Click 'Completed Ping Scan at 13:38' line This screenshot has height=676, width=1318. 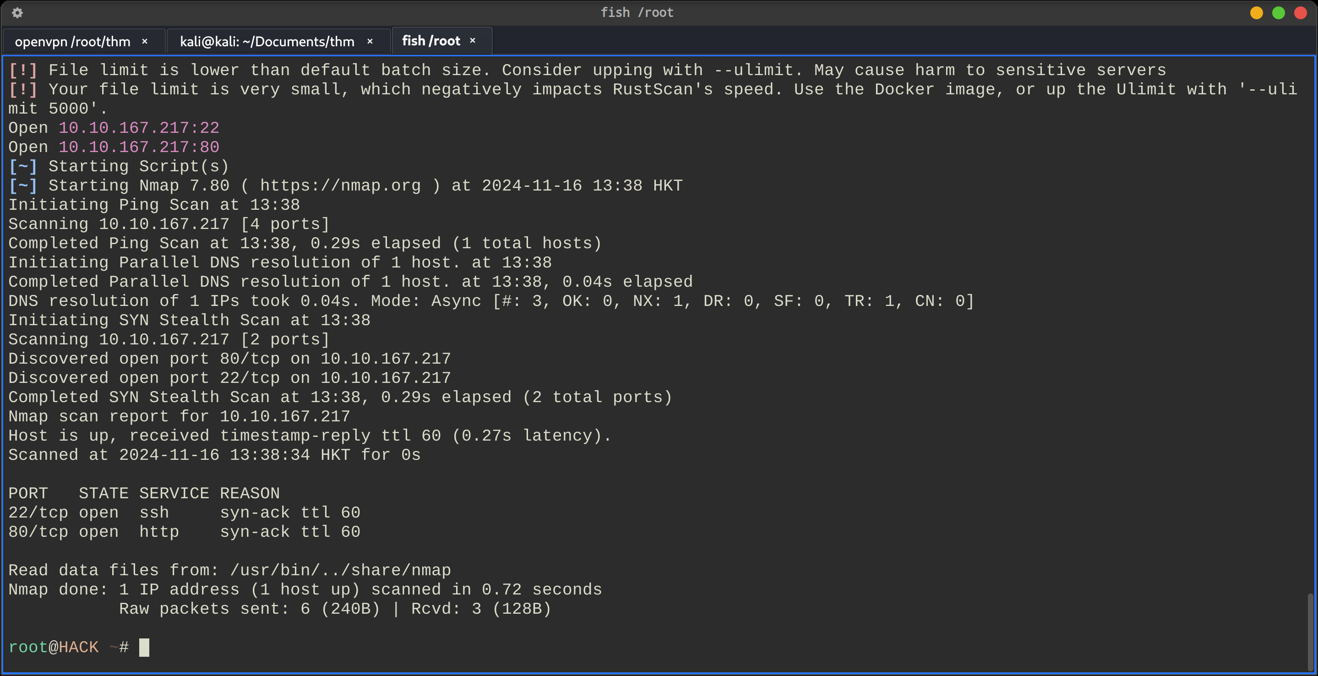coord(305,244)
